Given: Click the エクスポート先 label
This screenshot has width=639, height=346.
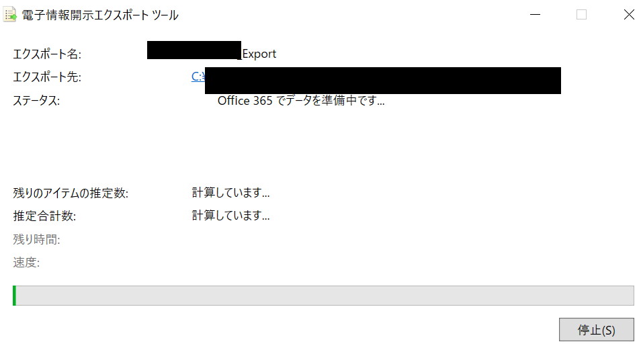Looking at the screenshot, I should [47, 77].
